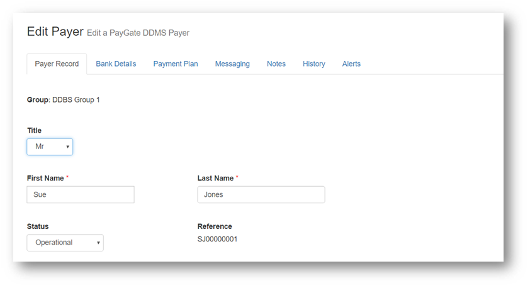Expand the Title dropdown showing Mr
The height and width of the screenshot is (288, 530).
(50, 147)
